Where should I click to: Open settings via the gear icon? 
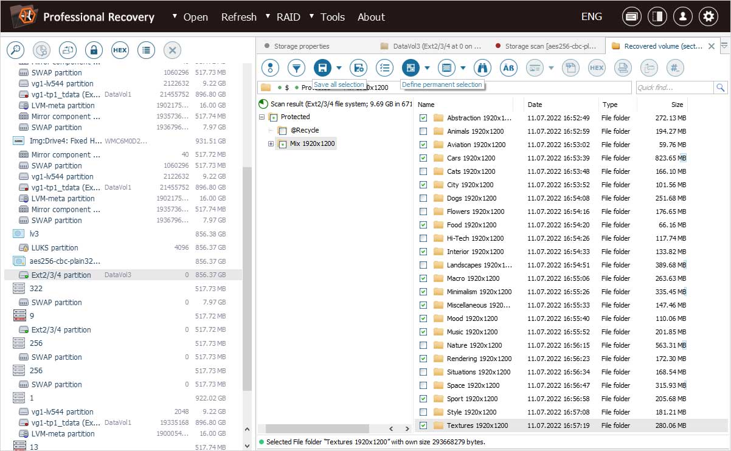[707, 17]
